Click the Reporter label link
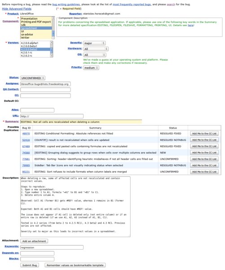The width and height of the screenshot is (225, 270). [x=75, y=13]
